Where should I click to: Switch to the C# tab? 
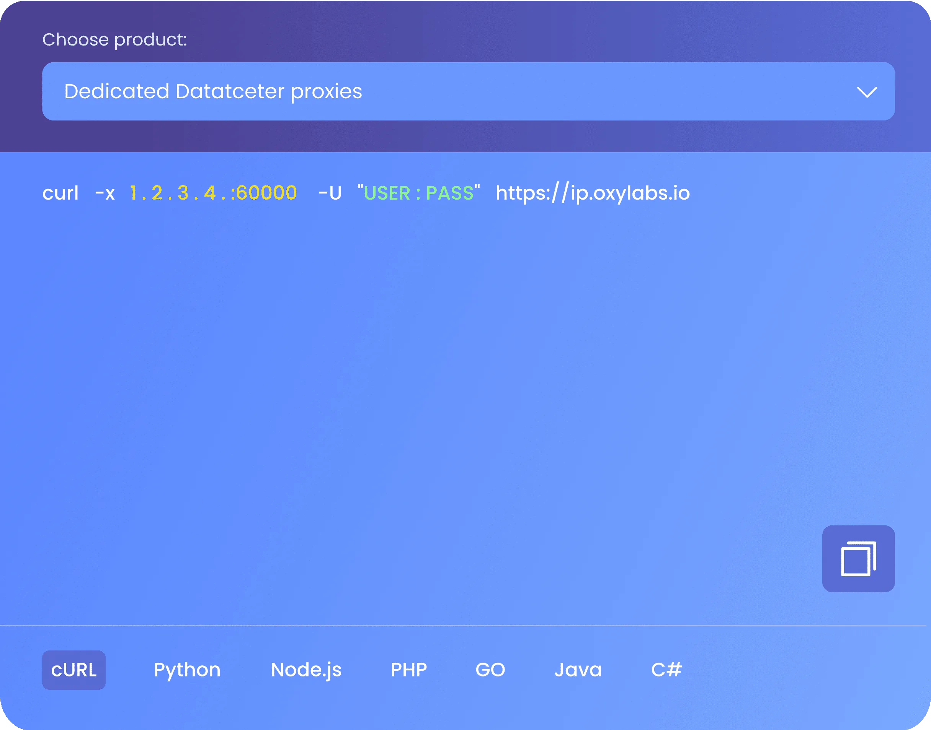click(666, 670)
